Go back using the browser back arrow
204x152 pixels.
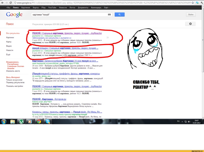(3, 3)
